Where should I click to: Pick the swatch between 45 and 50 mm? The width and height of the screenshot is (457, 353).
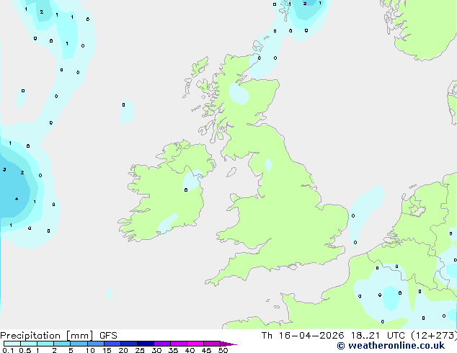pyautogui.click(x=212, y=344)
